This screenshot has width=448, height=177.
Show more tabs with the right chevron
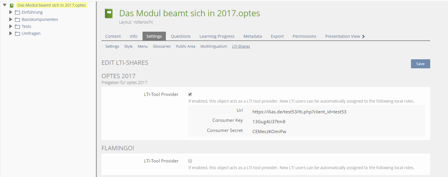tap(363, 36)
